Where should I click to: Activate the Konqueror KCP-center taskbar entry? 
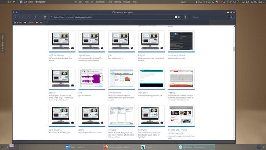tap(196, 147)
